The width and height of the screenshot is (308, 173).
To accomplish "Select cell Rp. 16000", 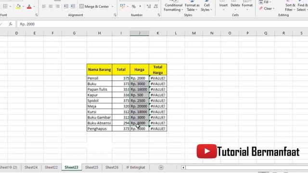I will coord(140,89).
